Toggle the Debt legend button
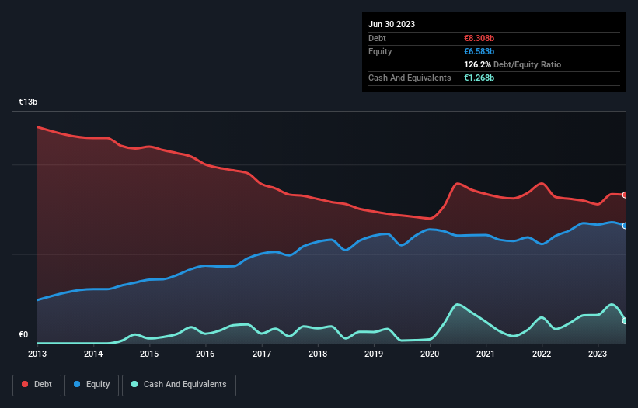 [x=37, y=386]
